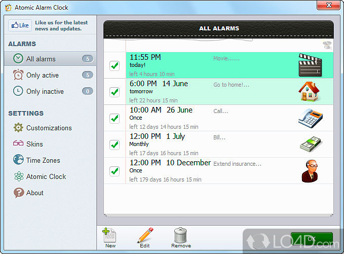The height and width of the screenshot is (254, 344).
Task: Click the 'Call...' description
Action: click(x=221, y=111)
